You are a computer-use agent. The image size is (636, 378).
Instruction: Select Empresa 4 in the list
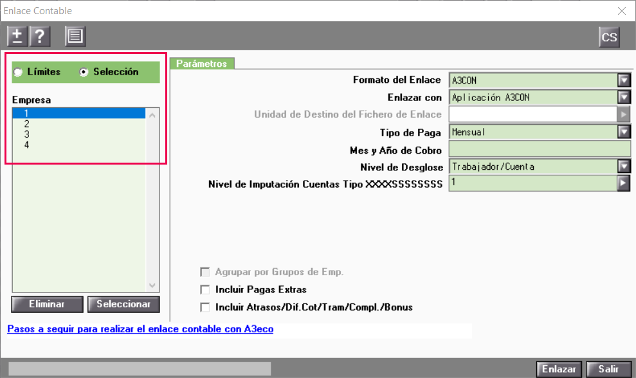click(x=78, y=145)
